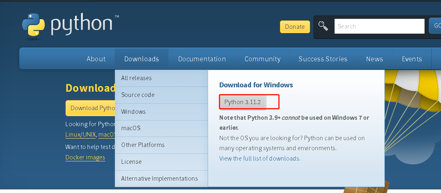Select All releases in Downloads submenu
Image resolution: width=441 pixels, height=193 pixels.
[137, 78]
